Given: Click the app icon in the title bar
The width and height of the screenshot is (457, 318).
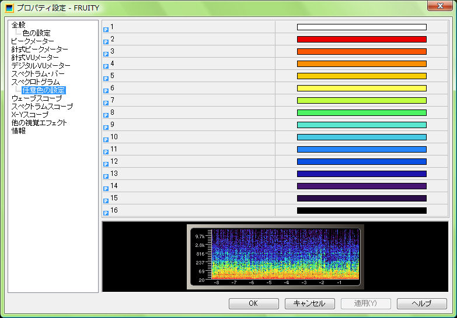Looking at the screenshot, I should coord(9,8).
